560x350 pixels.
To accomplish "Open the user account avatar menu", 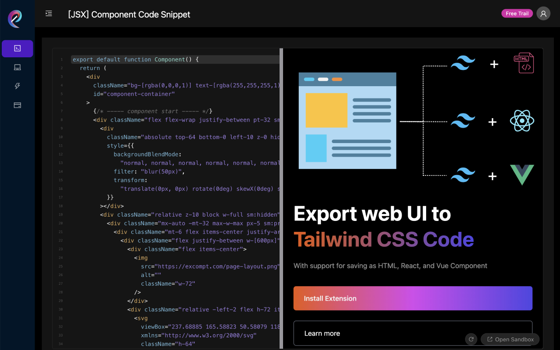I will (x=543, y=14).
